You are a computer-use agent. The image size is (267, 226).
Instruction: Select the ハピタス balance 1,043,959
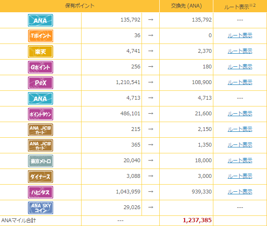pos(128,192)
